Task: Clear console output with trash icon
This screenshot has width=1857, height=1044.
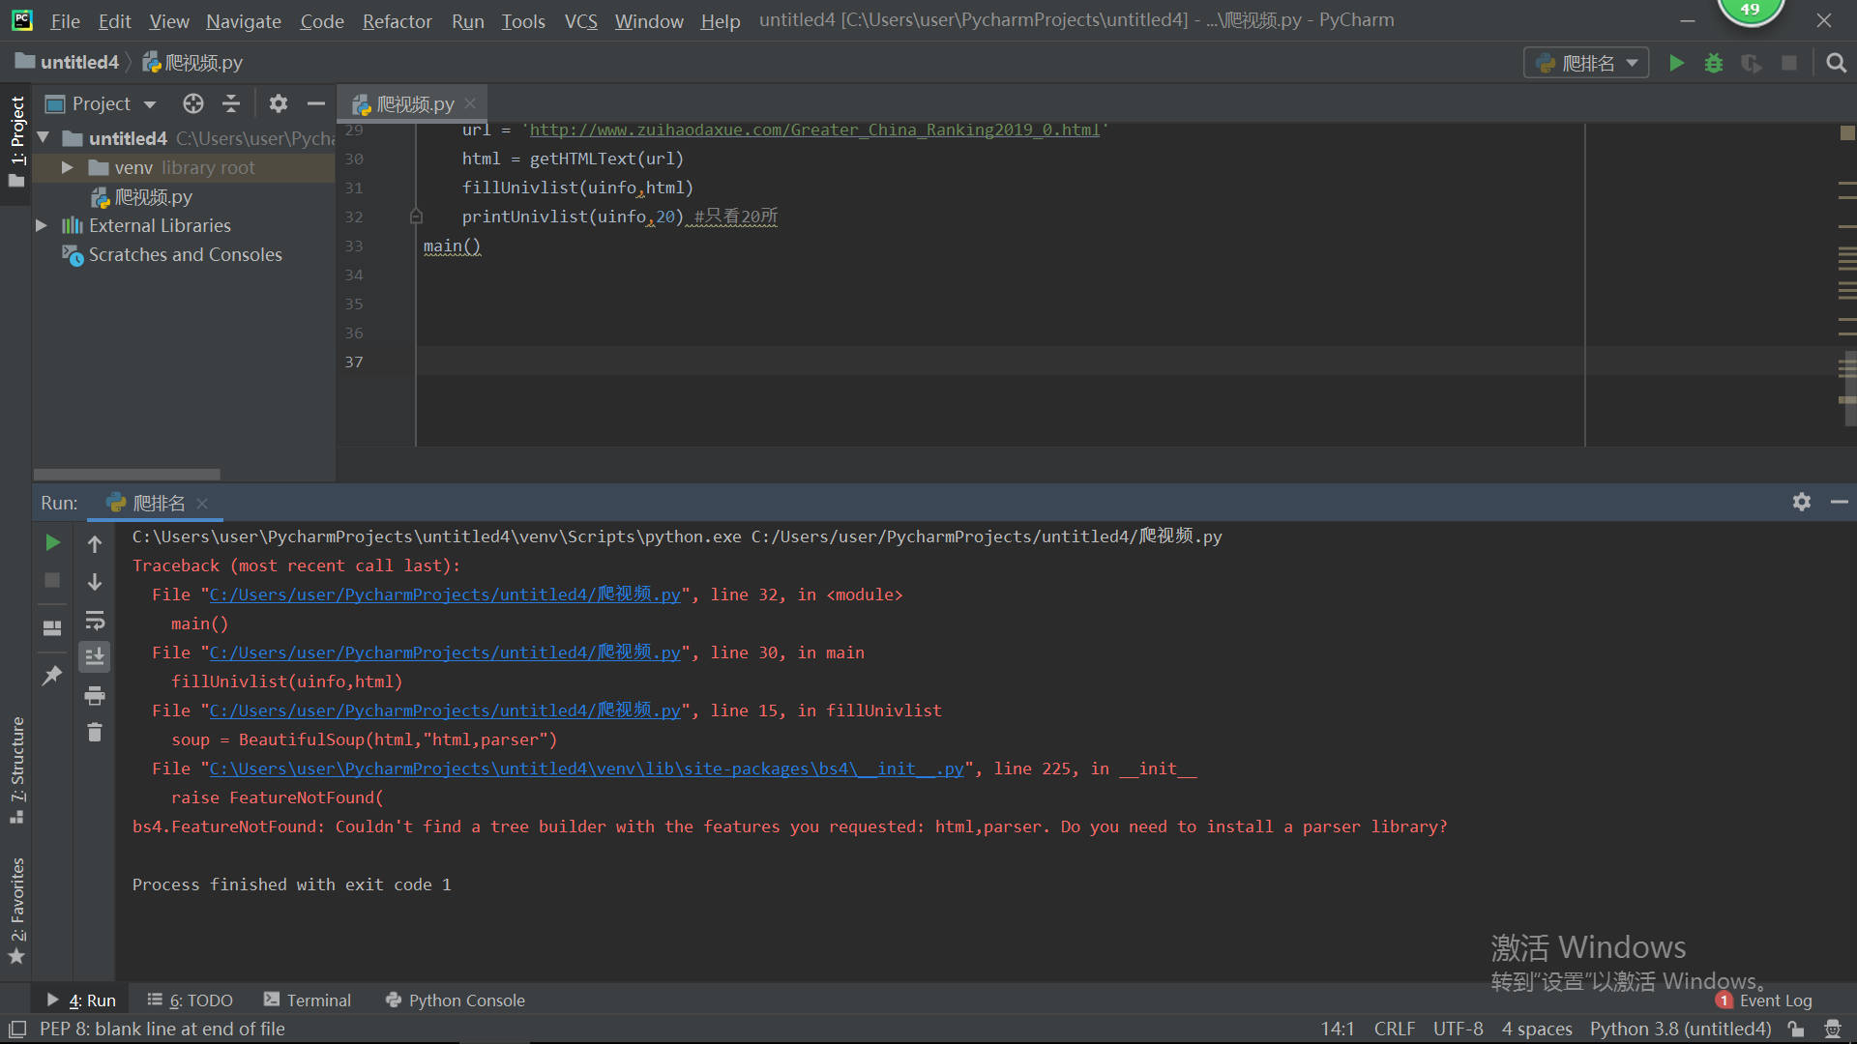Action: click(95, 733)
